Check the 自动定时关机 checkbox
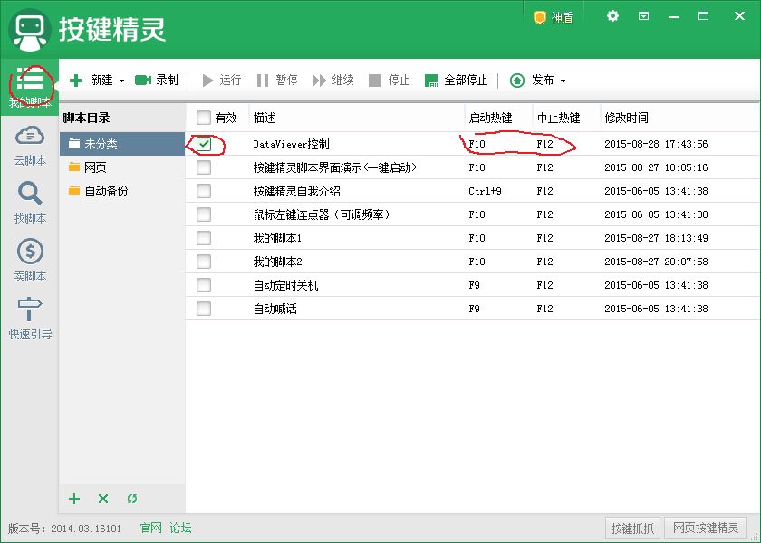The width and height of the screenshot is (761, 543). tap(204, 285)
